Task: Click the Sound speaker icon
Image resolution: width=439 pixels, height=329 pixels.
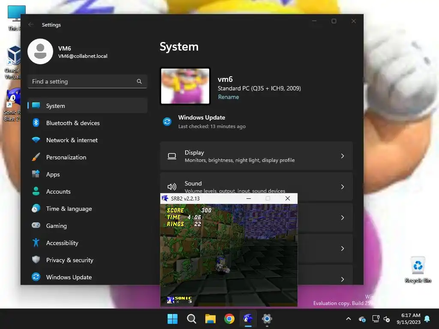Action: tap(172, 187)
